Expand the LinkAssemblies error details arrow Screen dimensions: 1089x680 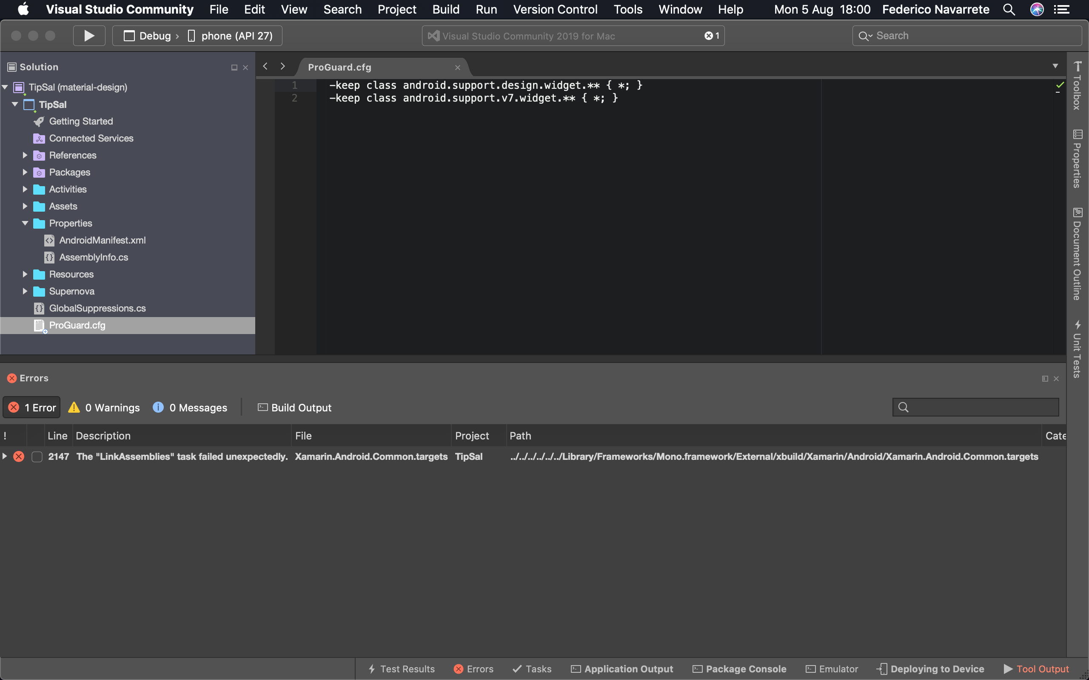[x=5, y=456]
